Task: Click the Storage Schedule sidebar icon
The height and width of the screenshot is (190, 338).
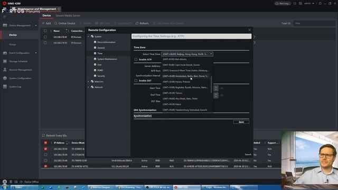Action: (x=5, y=61)
